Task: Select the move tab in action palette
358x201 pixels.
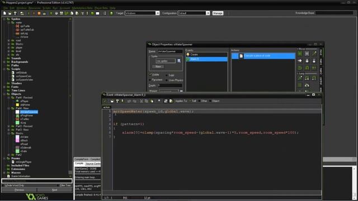Action: tap(321, 52)
